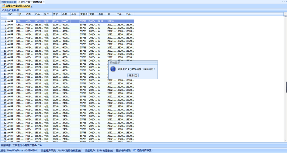This screenshot has height=153, width=287.
Task: Select the NotA cell in row 1
Action: (x=102, y=22)
